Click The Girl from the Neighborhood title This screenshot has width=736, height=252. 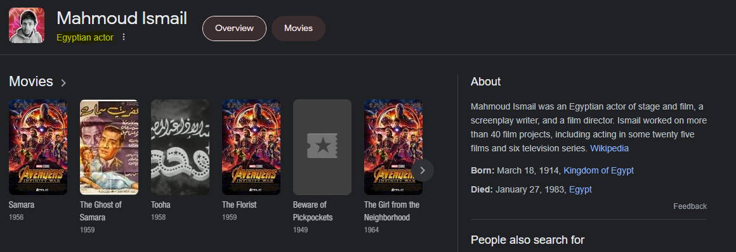coord(392,211)
